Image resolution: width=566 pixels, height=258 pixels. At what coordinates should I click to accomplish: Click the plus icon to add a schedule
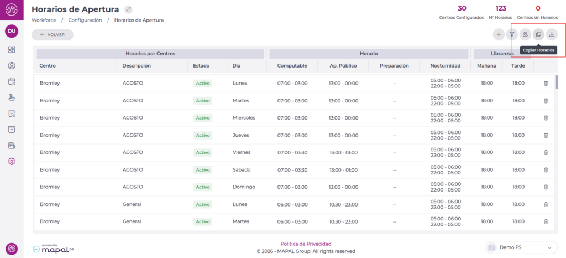(x=499, y=35)
